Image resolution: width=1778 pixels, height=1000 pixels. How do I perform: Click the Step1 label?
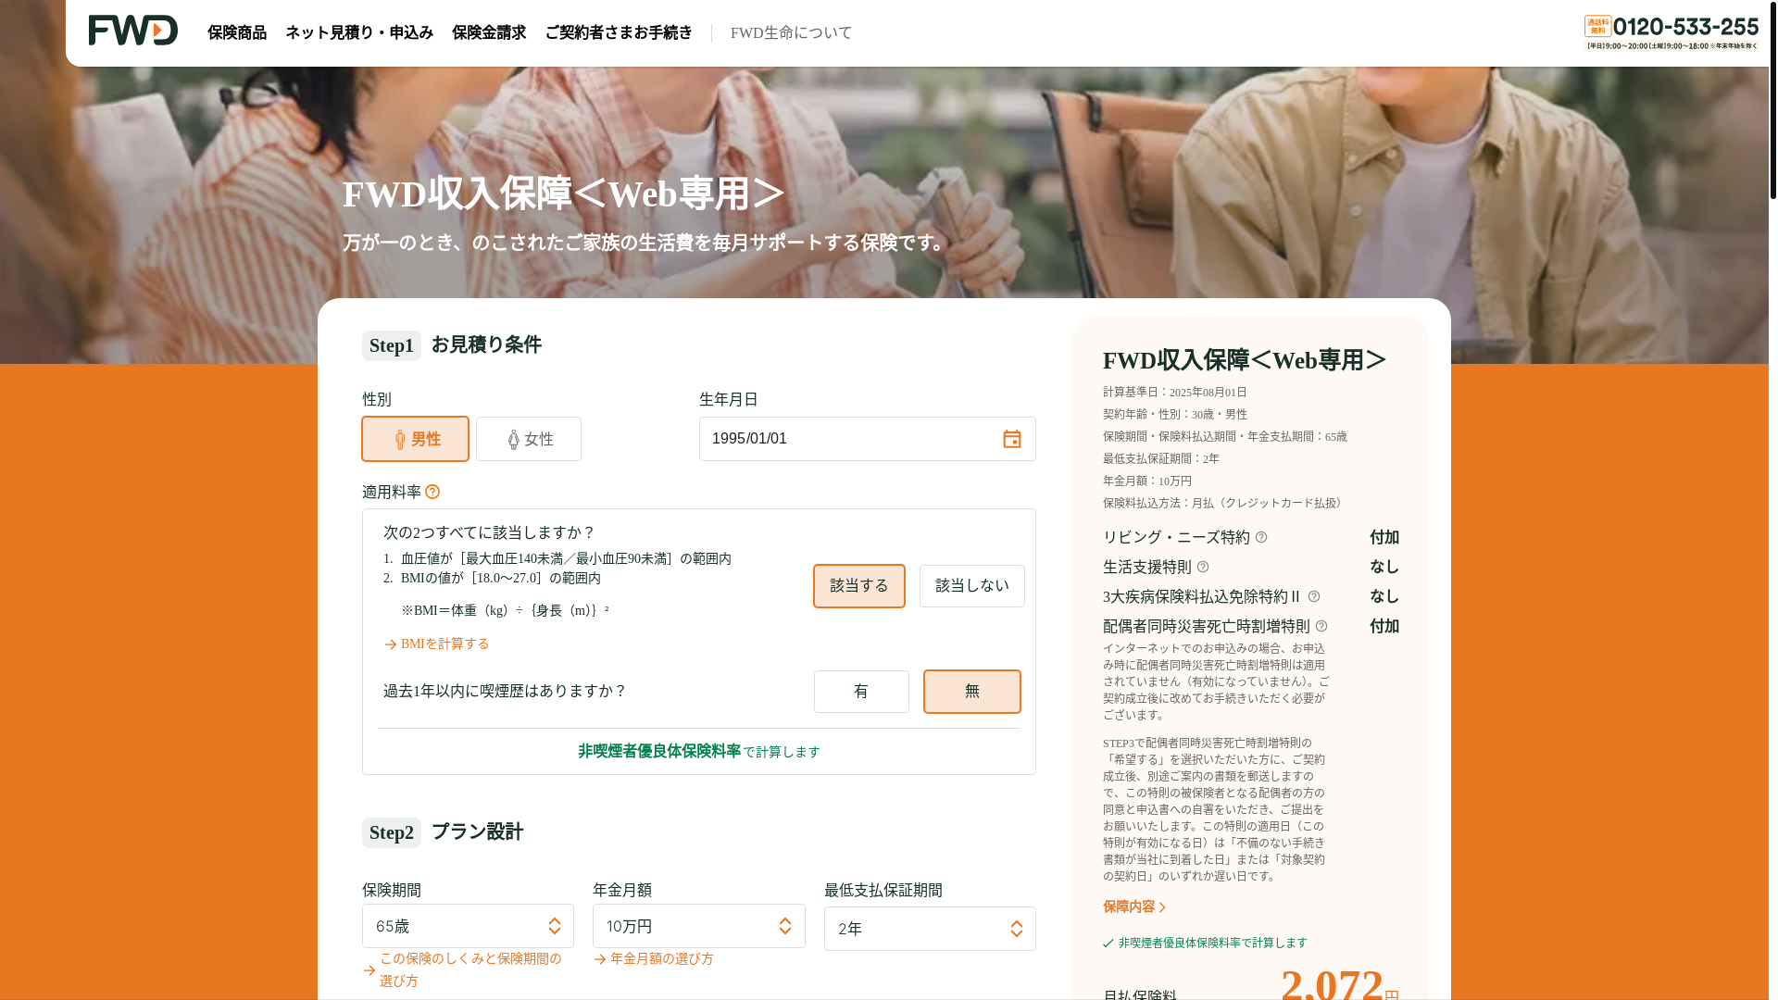pos(392,345)
